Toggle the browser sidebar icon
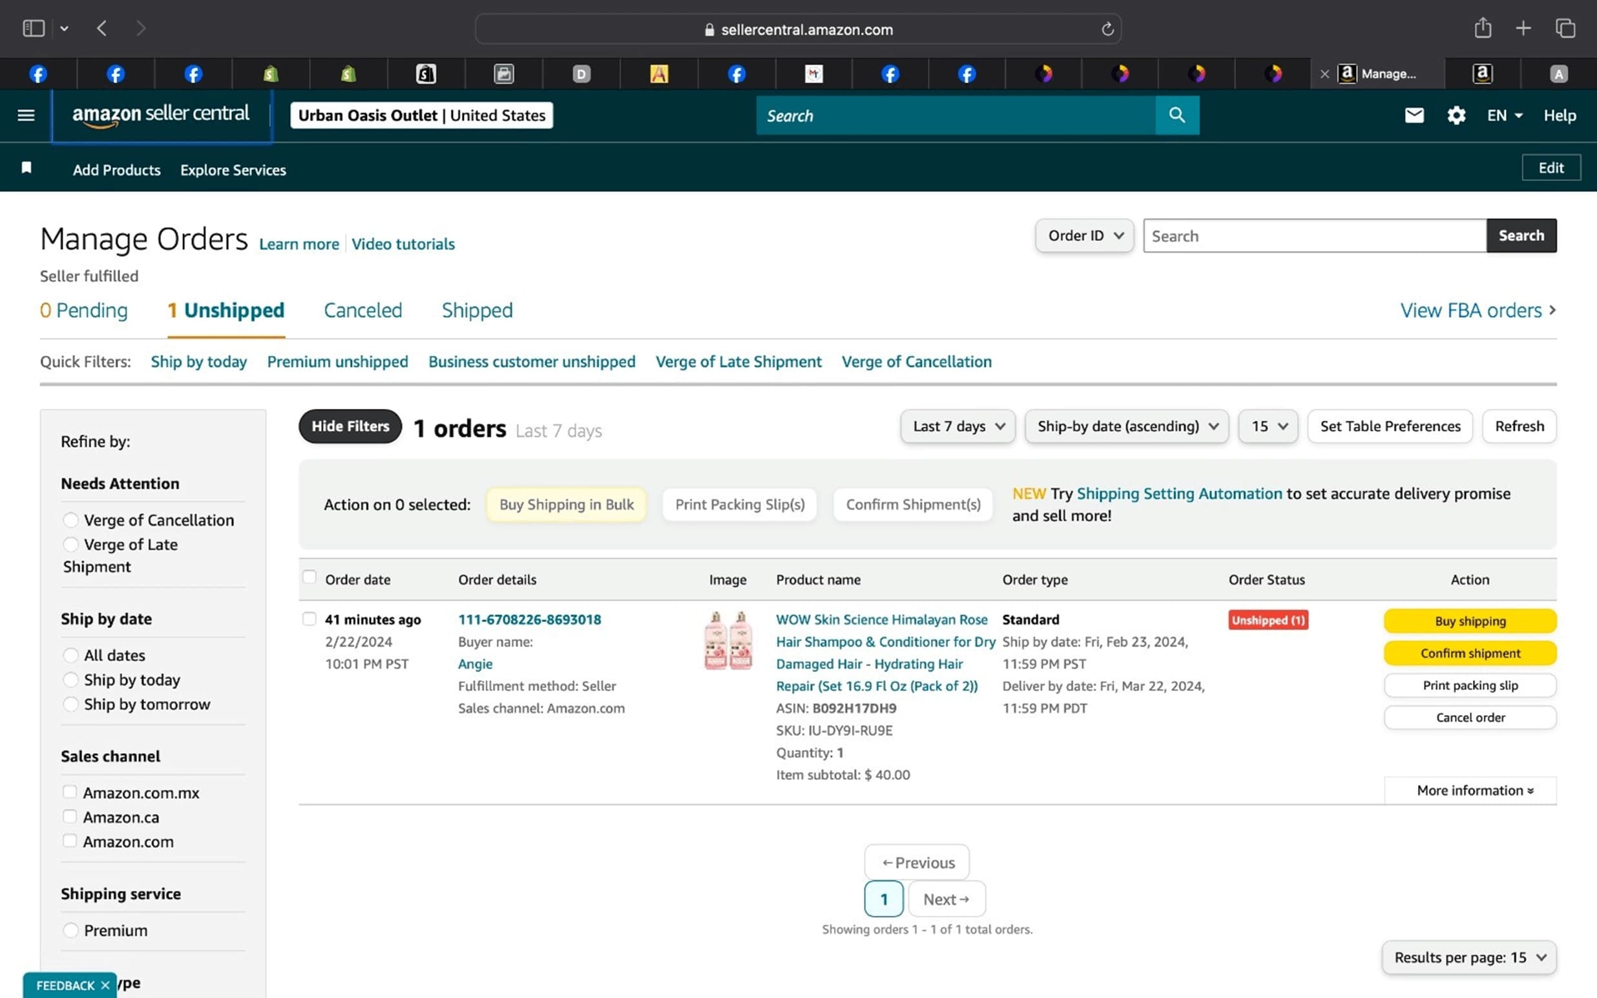 tap(33, 28)
